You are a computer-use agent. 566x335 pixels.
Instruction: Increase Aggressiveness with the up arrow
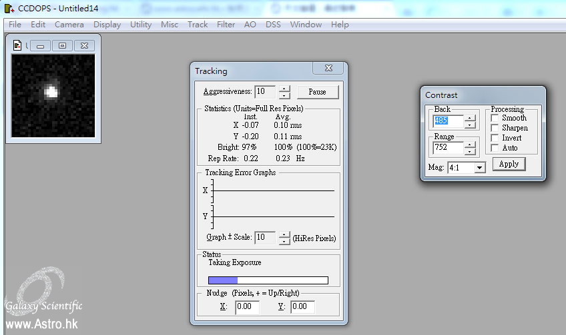pyautogui.click(x=284, y=88)
